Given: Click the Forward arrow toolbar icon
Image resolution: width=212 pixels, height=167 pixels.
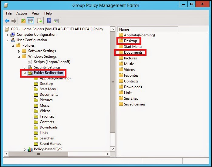Looking at the screenshot, I should [14, 21].
